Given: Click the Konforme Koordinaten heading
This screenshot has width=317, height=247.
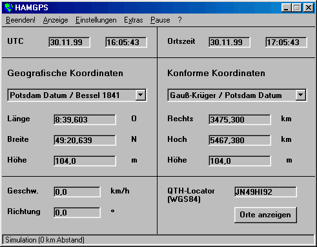Looking at the screenshot, I should (x=216, y=73).
